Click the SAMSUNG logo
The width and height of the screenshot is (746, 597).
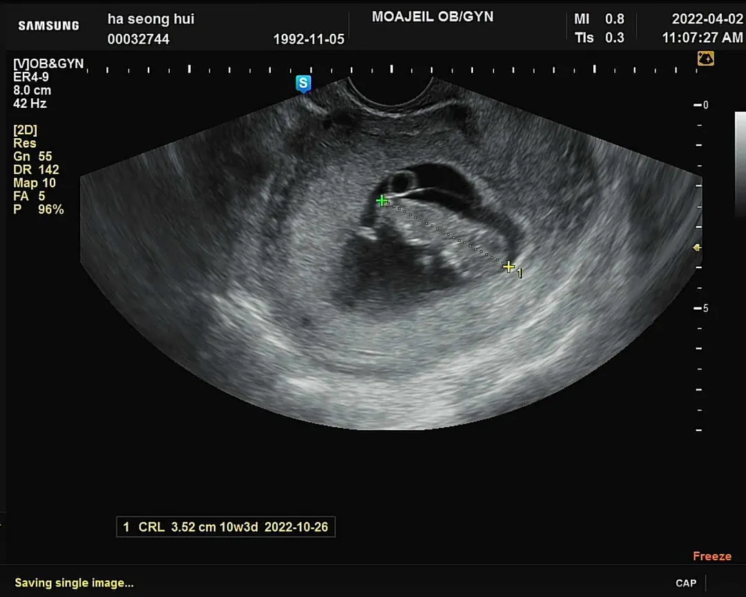click(48, 26)
